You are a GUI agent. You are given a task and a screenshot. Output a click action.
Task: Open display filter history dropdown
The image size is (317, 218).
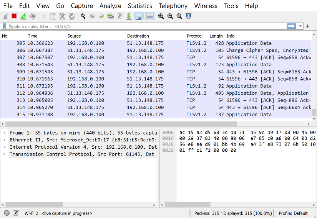pyautogui.click(x=300, y=26)
